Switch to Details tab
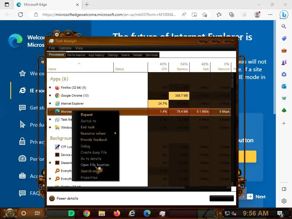 137,55
